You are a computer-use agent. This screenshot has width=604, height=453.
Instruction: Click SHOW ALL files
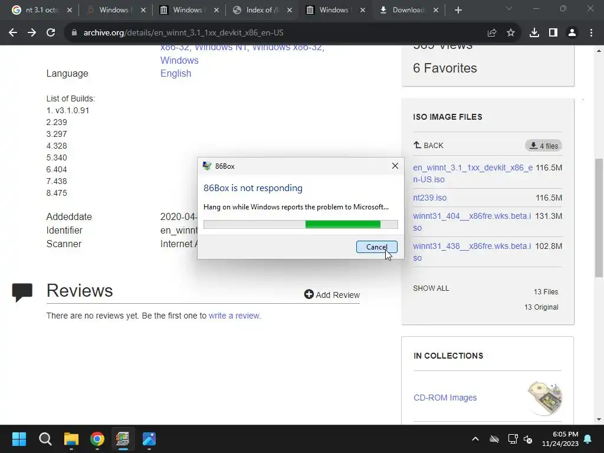431,288
